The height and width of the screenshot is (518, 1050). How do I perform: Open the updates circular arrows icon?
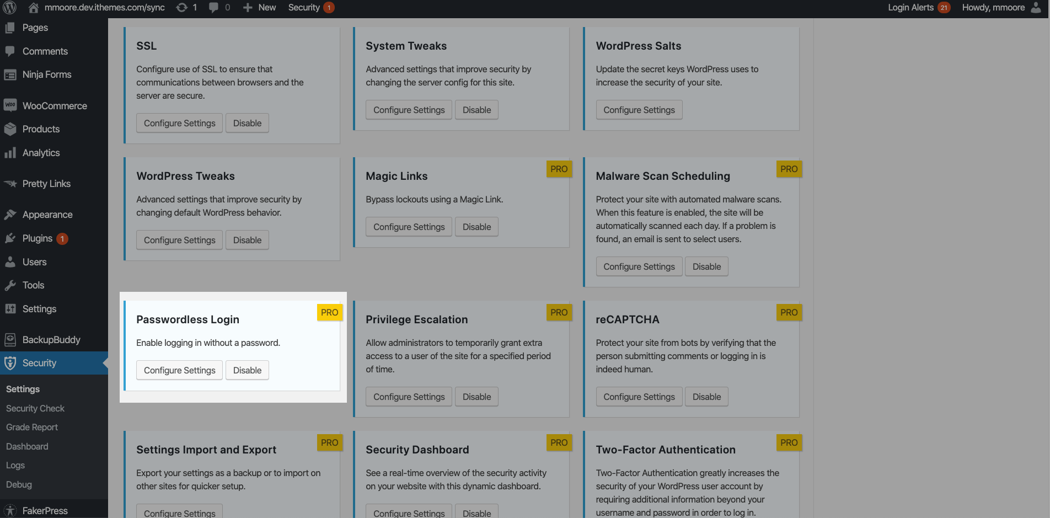click(x=181, y=7)
